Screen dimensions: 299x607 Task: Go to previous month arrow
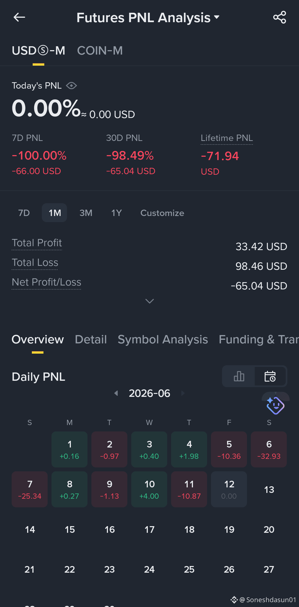[x=116, y=393]
